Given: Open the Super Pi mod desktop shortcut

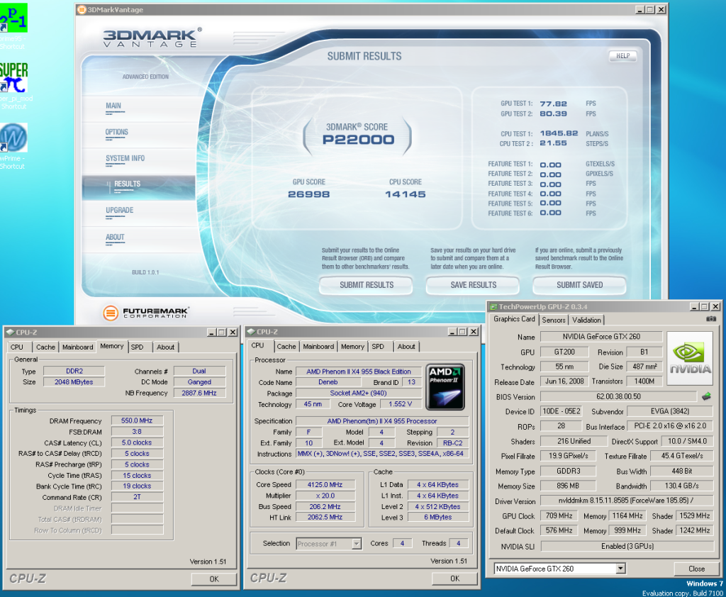Looking at the screenshot, I should click(x=14, y=78).
